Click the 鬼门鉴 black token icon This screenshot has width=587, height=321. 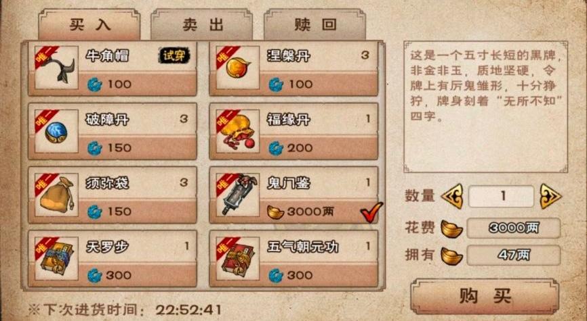[238, 195]
